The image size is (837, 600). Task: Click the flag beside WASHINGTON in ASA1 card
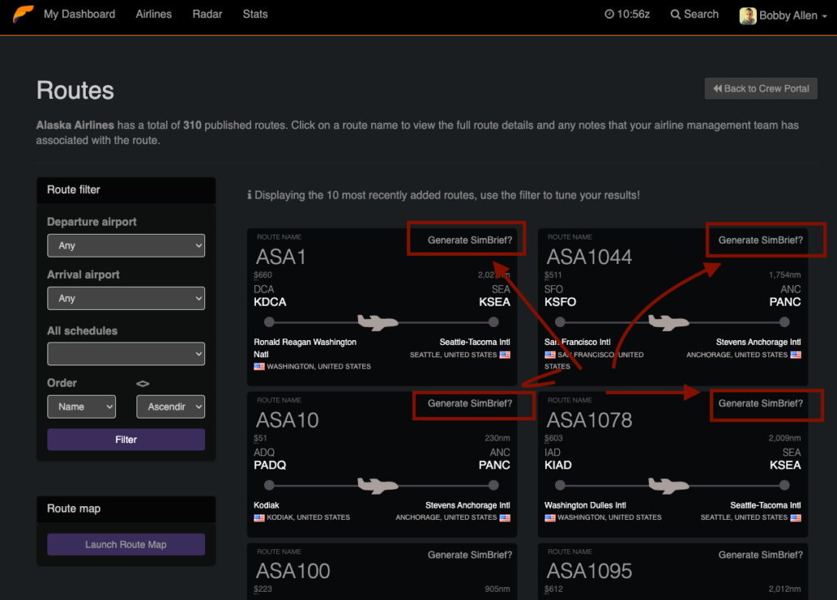(x=259, y=367)
